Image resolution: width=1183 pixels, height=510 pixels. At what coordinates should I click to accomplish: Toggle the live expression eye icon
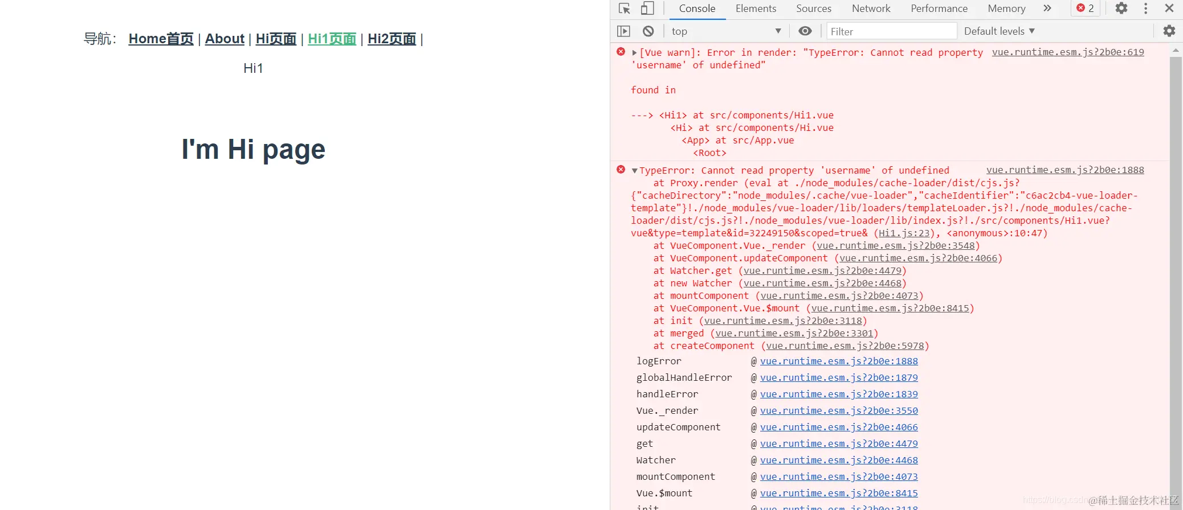(x=805, y=31)
